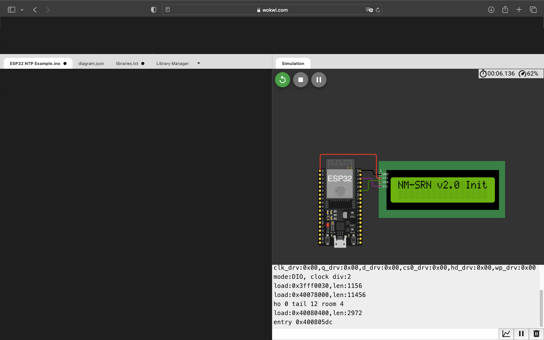Clear serial monitor with trash icon

(536, 334)
